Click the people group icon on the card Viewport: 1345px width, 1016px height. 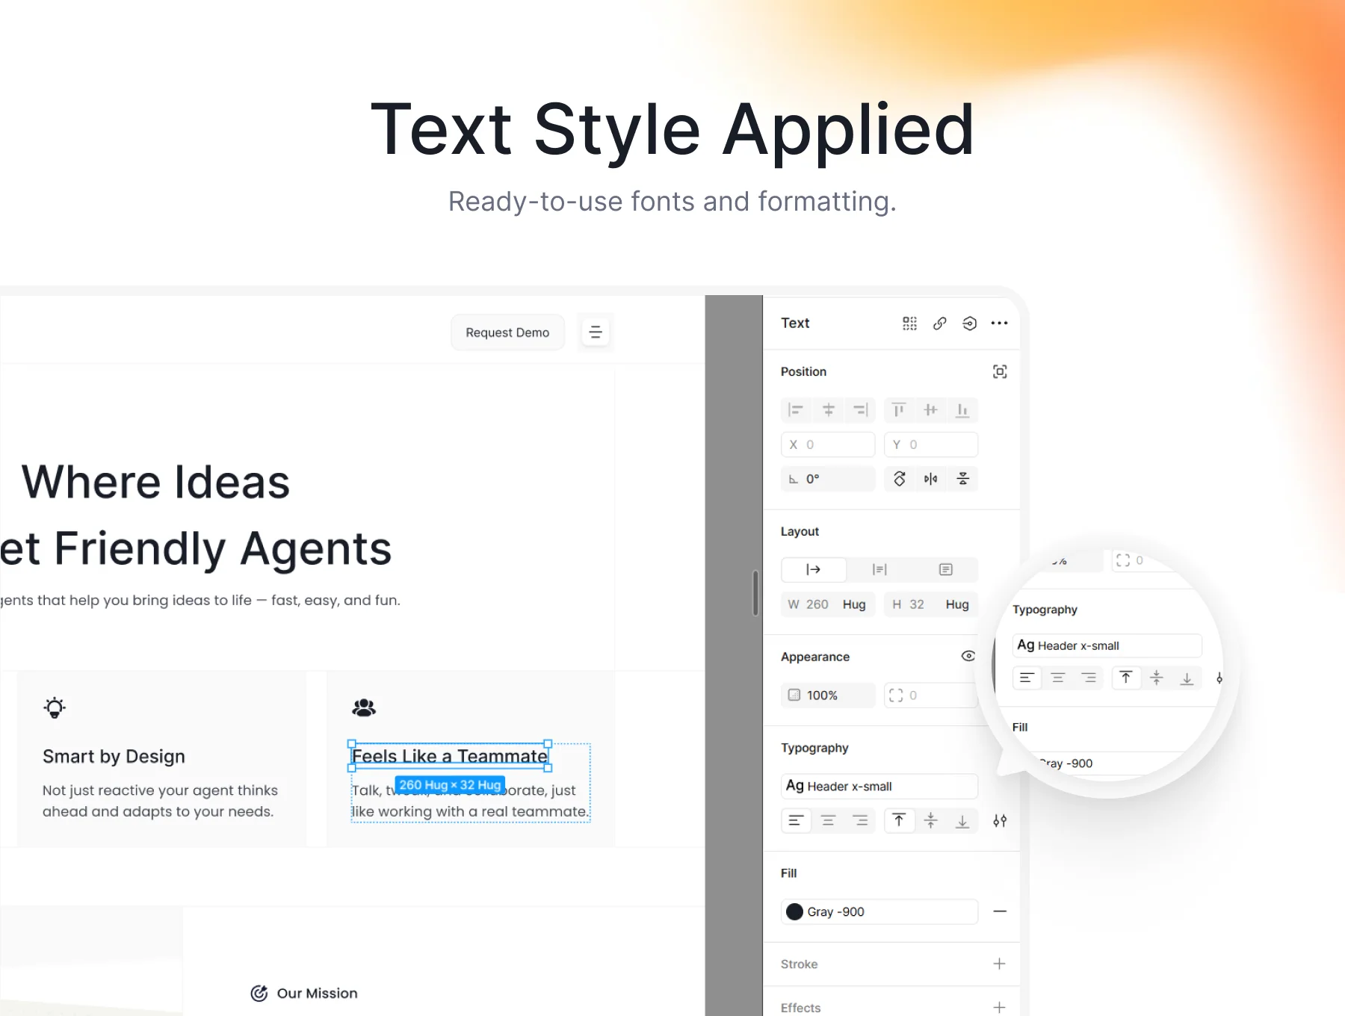click(x=364, y=707)
